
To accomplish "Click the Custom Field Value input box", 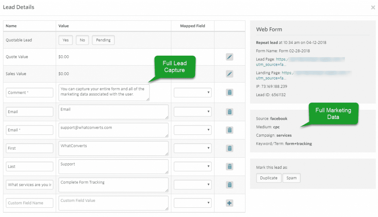I will (x=113, y=203).
